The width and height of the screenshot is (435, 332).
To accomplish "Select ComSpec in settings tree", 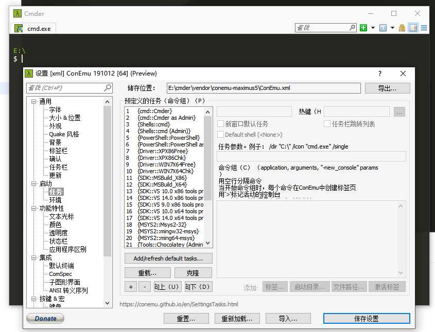I will point(60,274).
